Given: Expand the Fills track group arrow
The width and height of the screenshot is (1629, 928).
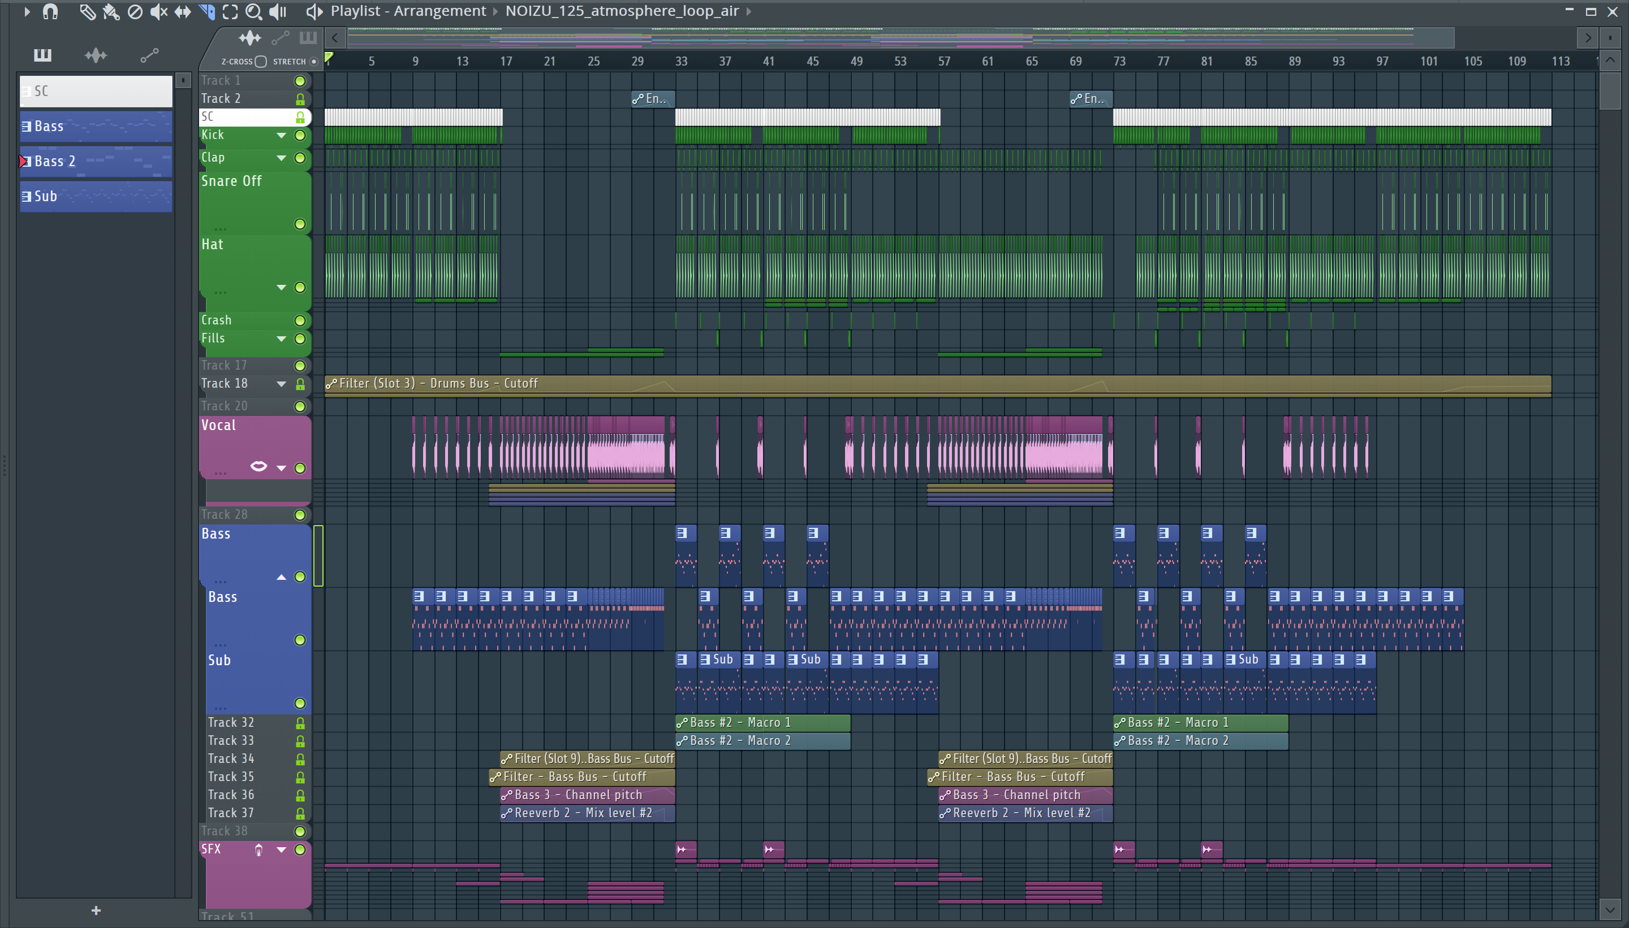Looking at the screenshot, I should pyautogui.click(x=281, y=339).
